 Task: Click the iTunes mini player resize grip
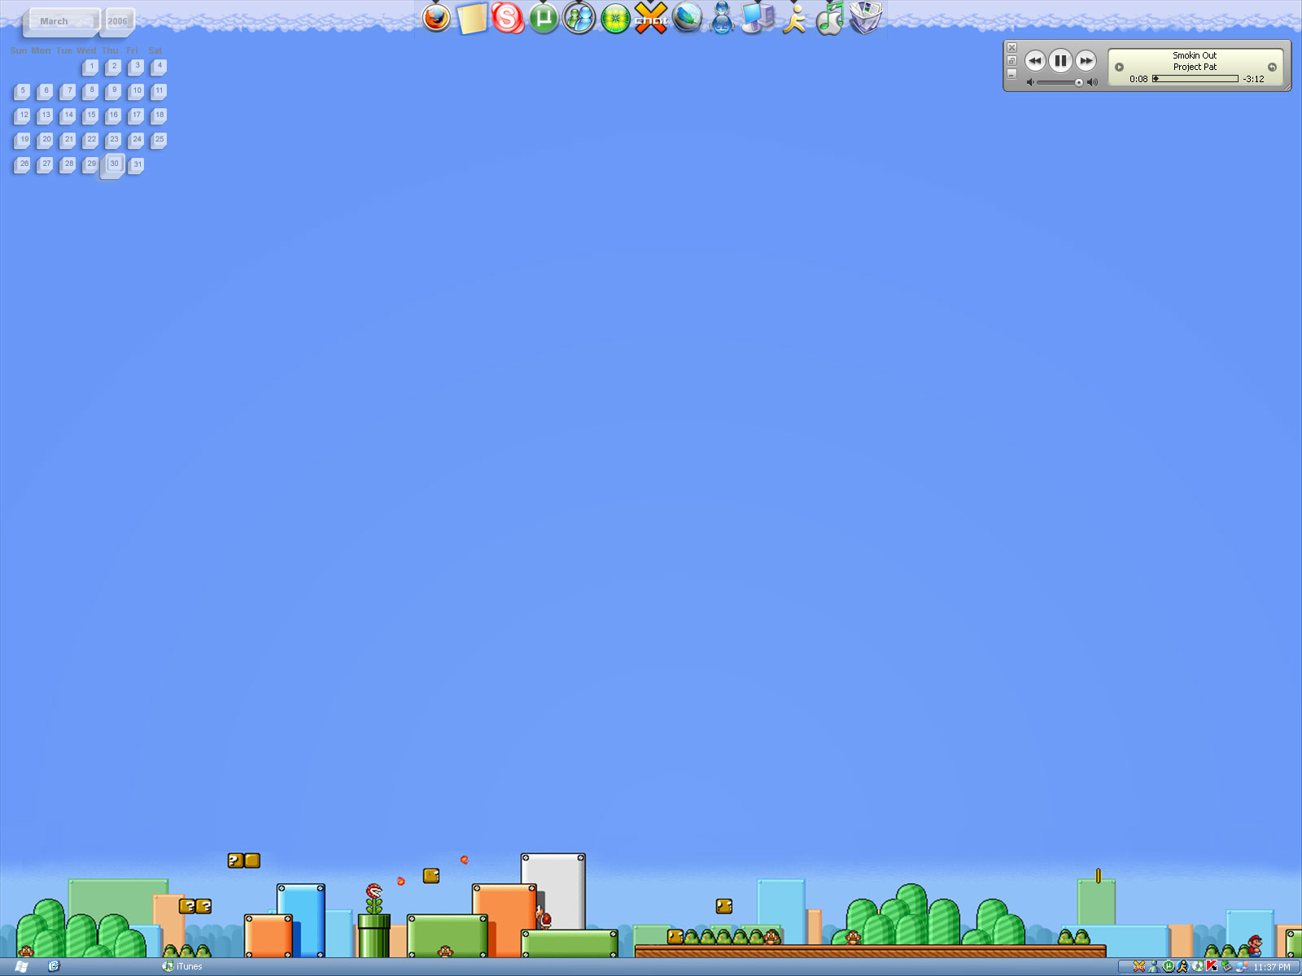1287,86
